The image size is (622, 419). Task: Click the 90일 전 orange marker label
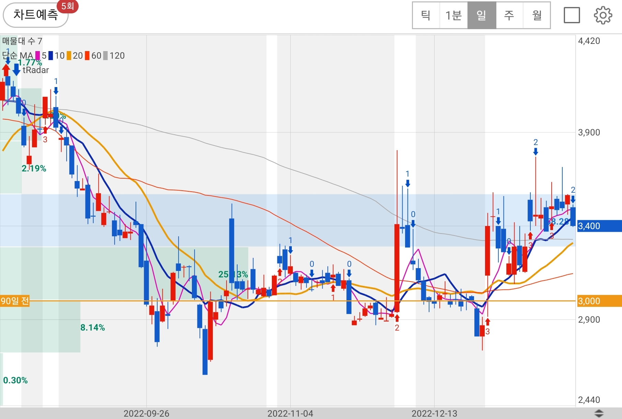(15, 301)
